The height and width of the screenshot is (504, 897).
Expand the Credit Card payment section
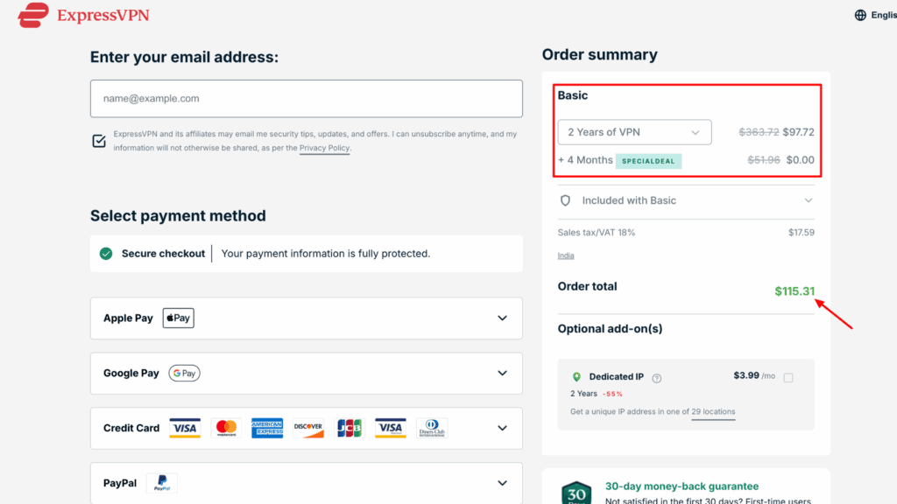[502, 428]
